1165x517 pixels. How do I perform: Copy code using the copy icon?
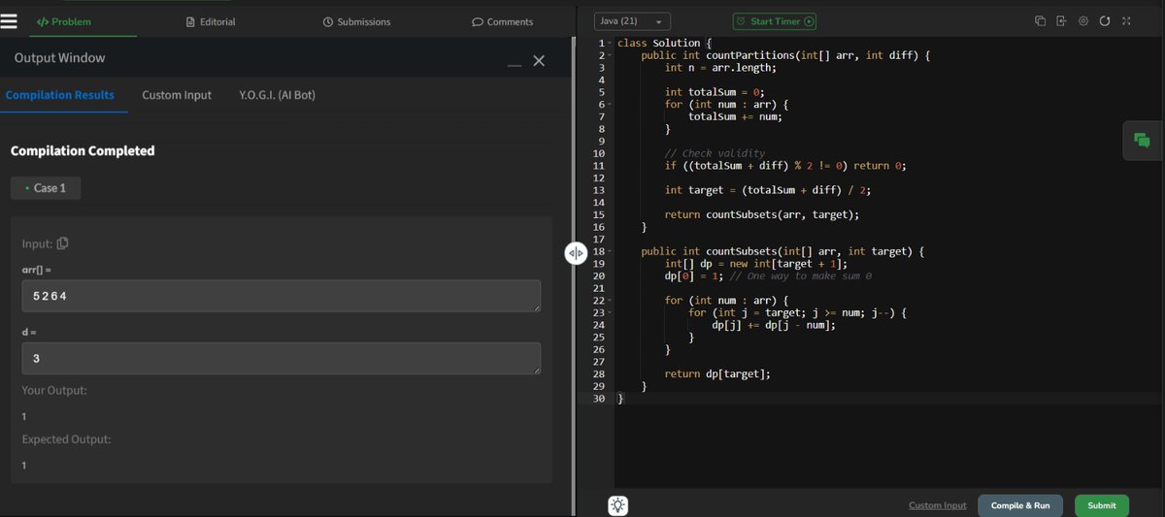click(1040, 21)
